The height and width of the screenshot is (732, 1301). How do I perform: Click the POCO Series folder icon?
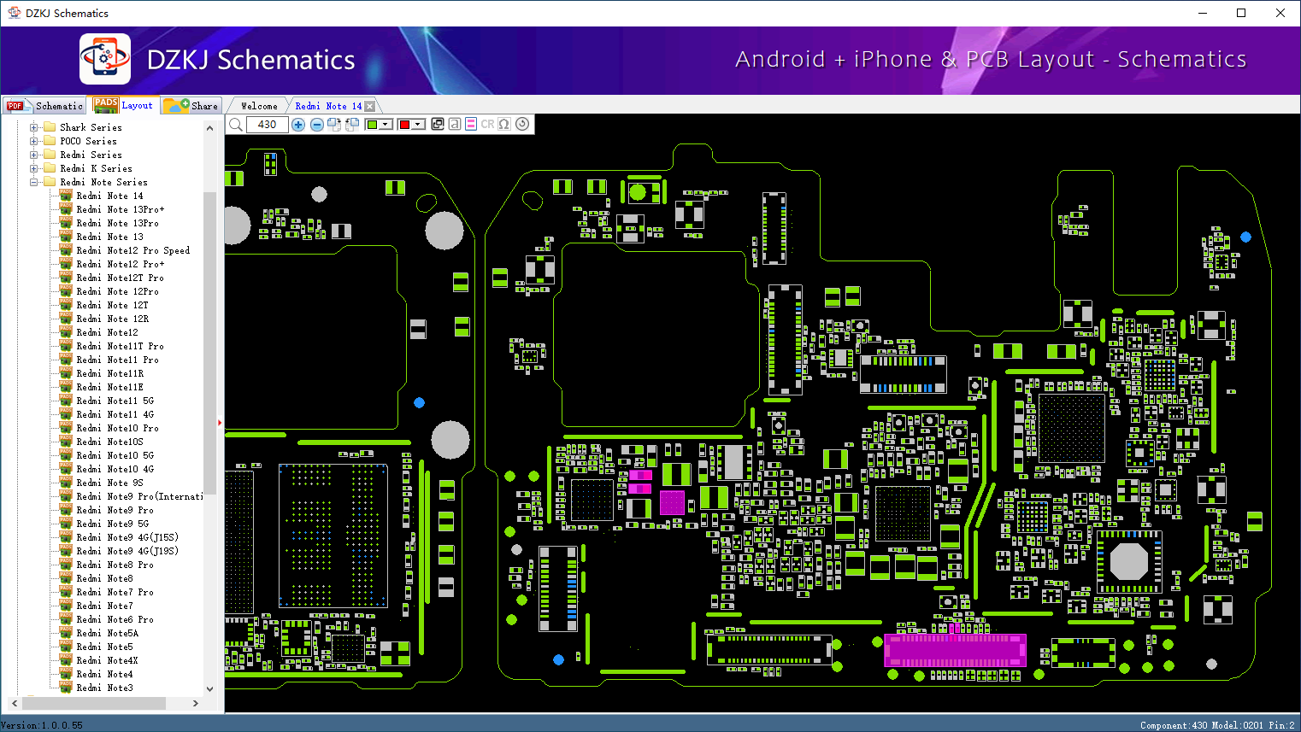pyautogui.click(x=50, y=141)
